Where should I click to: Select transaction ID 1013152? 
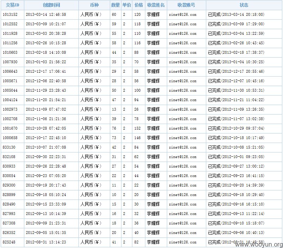click(10, 15)
